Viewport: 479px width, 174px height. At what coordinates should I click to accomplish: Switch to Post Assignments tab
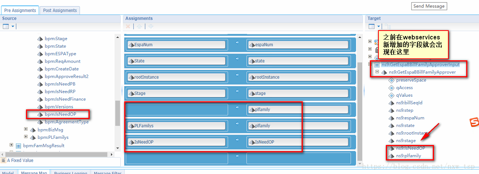60,10
